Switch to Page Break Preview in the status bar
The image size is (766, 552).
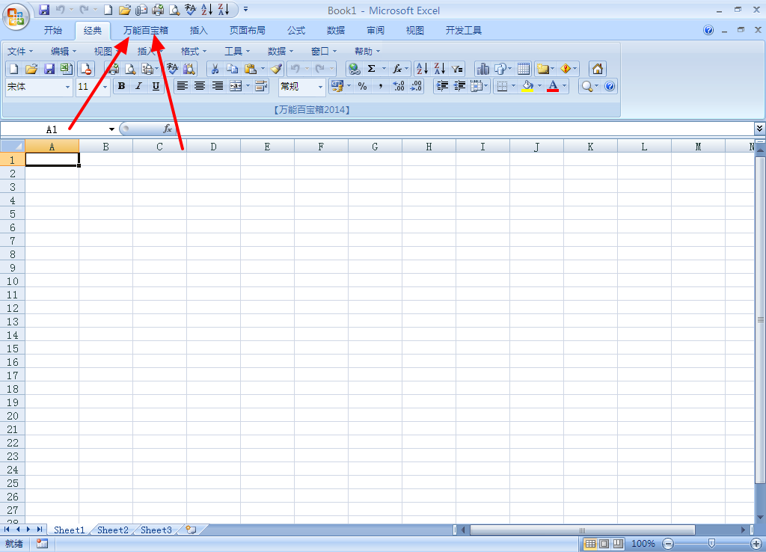point(618,544)
